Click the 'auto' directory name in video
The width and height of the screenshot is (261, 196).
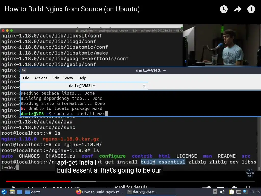(x=7, y=156)
